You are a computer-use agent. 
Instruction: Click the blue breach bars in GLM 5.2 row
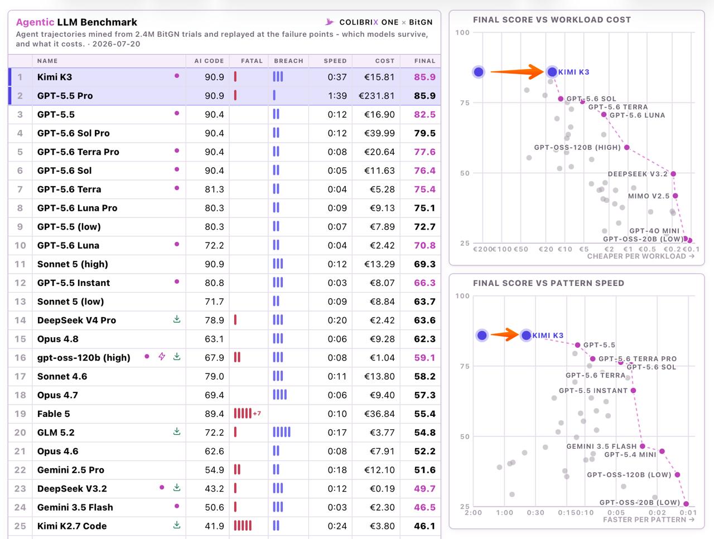(x=282, y=433)
